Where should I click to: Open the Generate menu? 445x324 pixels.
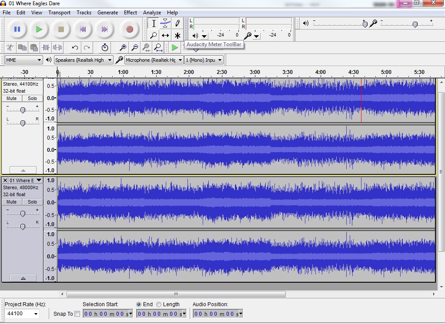pos(107,13)
